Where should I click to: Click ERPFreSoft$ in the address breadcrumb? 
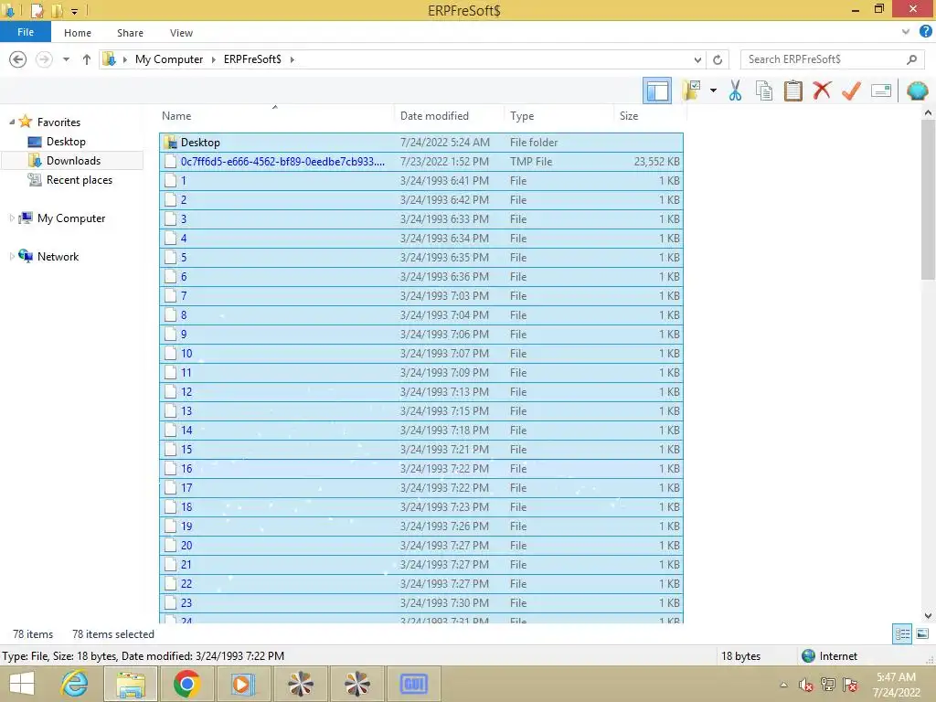[252, 59]
